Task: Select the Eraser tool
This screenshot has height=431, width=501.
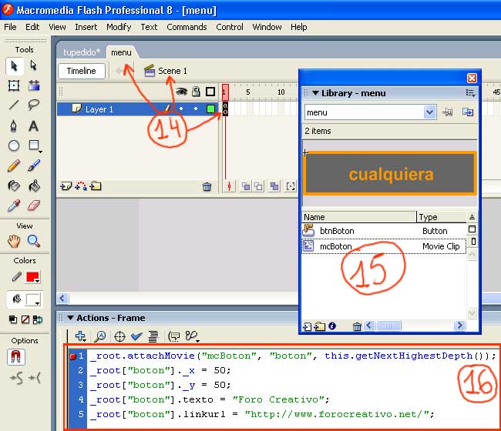Action: coord(34,205)
